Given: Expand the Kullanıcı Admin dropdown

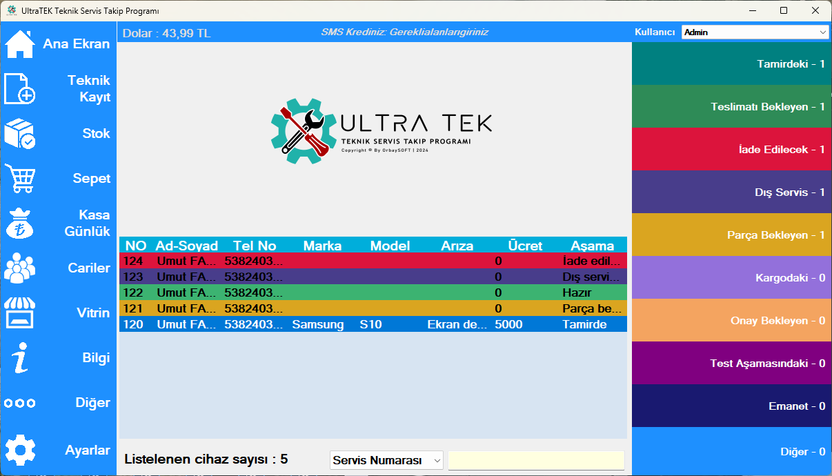Looking at the screenshot, I should [x=755, y=32].
